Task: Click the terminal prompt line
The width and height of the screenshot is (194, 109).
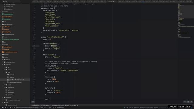Action: tap(55, 106)
